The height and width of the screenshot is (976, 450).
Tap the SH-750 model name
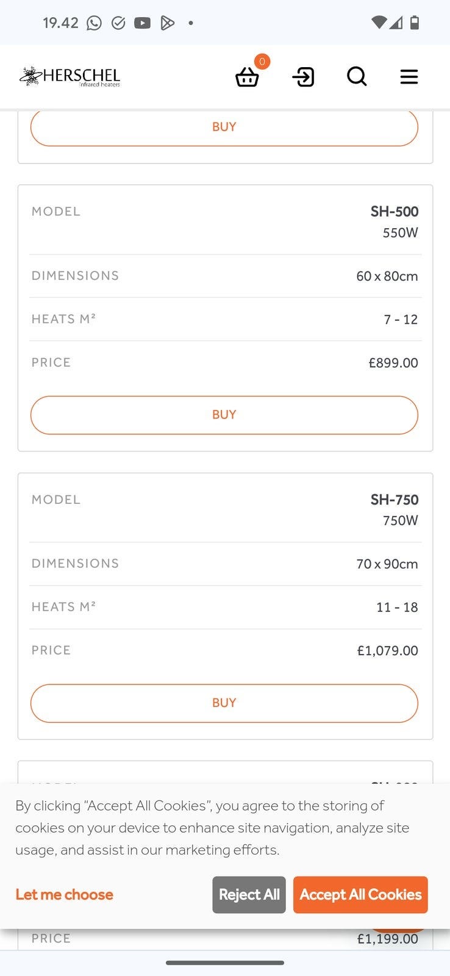[x=394, y=500]
